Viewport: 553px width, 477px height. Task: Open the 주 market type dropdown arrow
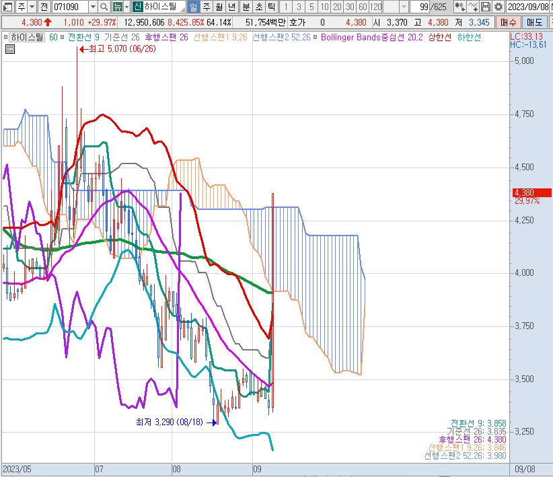click(x=32, y=6)
